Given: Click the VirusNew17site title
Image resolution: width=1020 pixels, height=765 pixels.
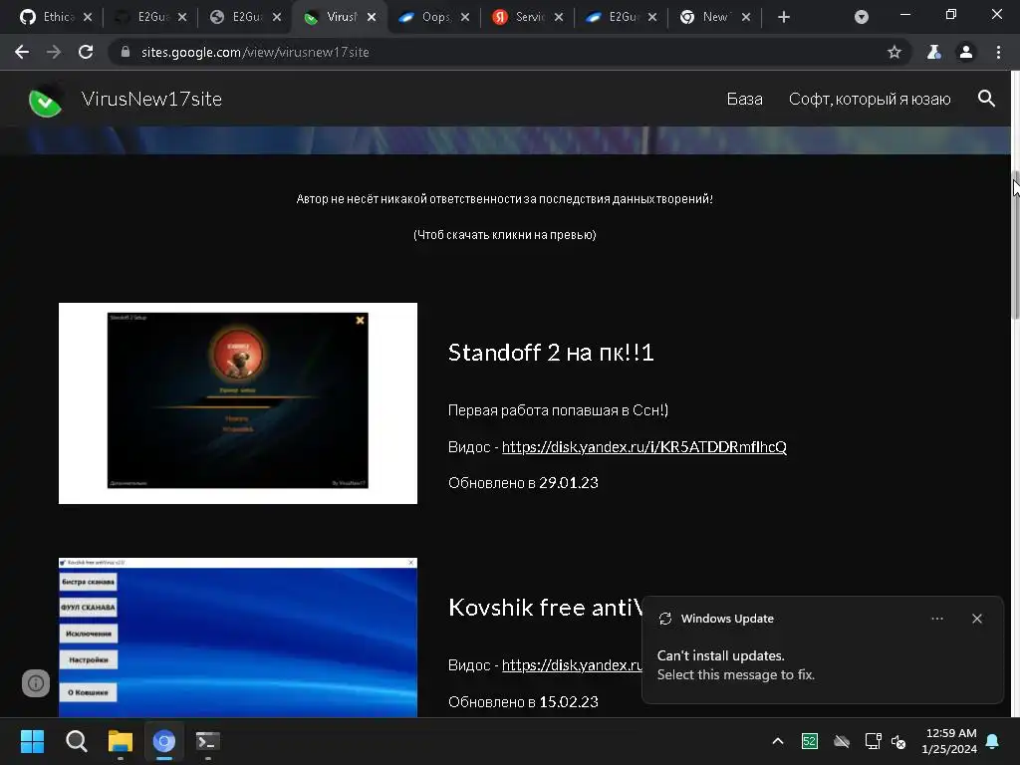Looking at the screenshot, I should [x=151, y=99].
